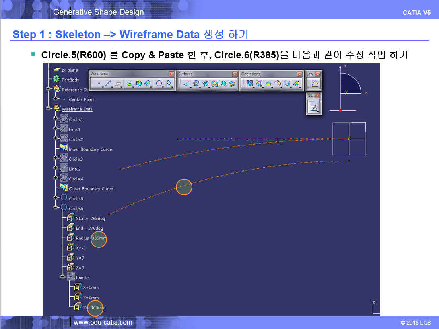Open the Law tool icon
This screenshot has width=439, height=329.
click(315, 84)
